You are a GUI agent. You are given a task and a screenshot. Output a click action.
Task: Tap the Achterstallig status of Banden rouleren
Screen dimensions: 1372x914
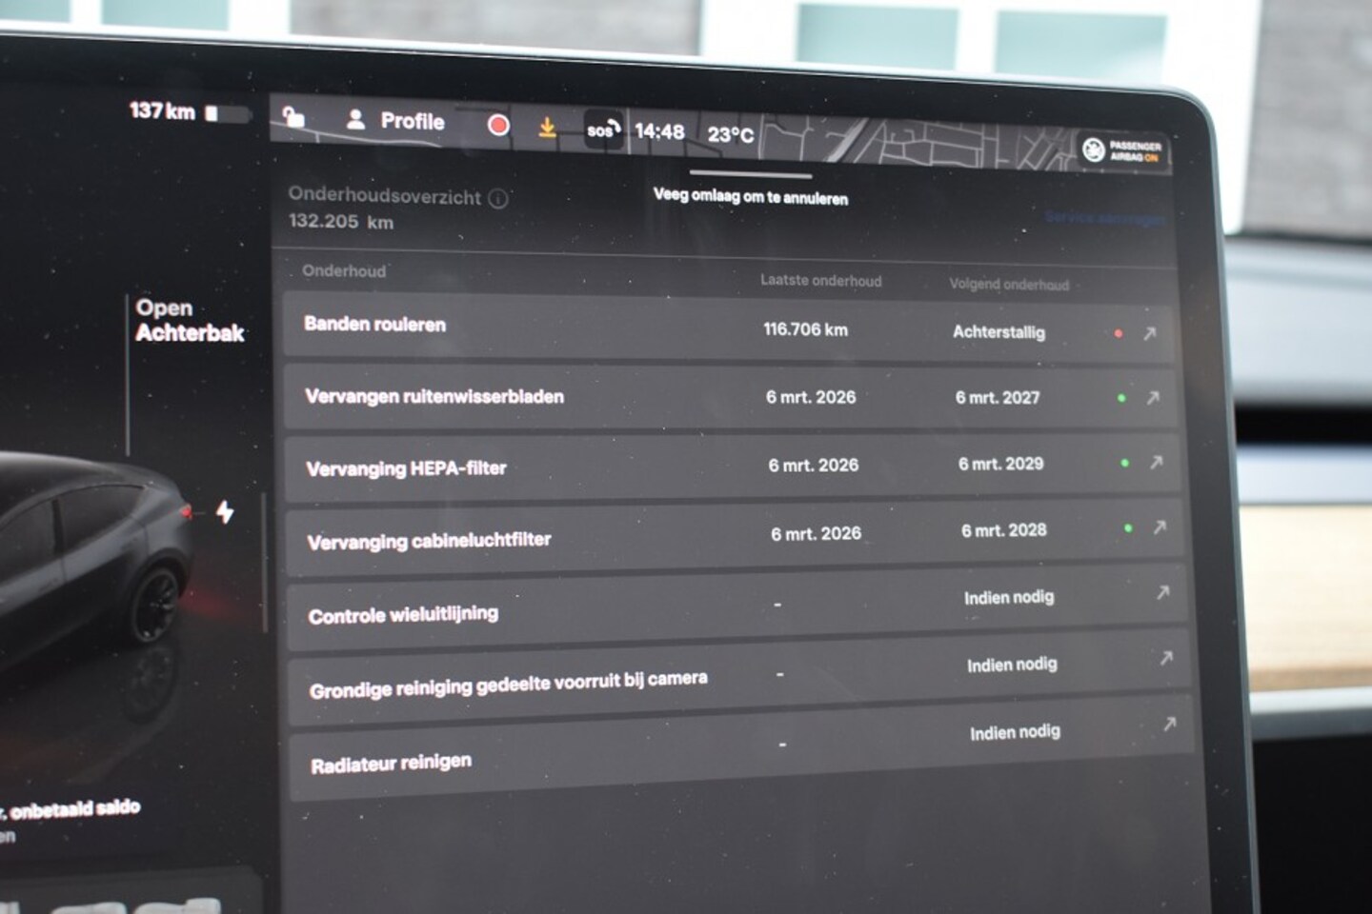[x=999, y=332]
